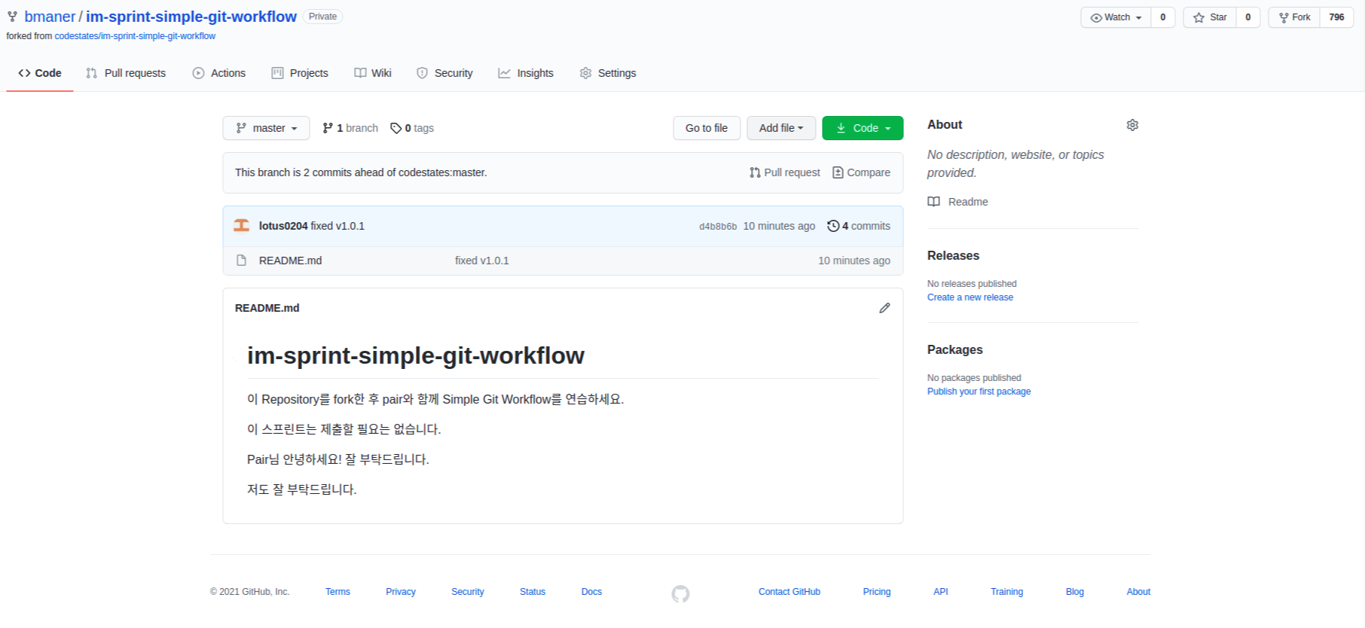Open the Readme link in About

(968, 202)
